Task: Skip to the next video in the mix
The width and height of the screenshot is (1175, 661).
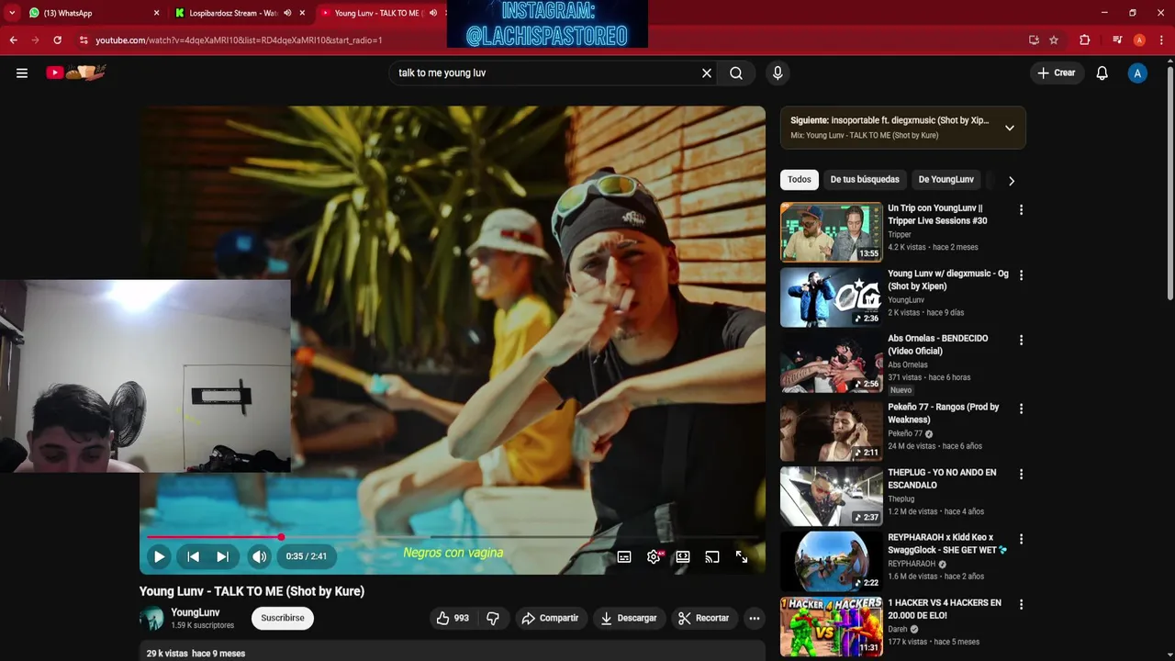Action: (222, 556)
